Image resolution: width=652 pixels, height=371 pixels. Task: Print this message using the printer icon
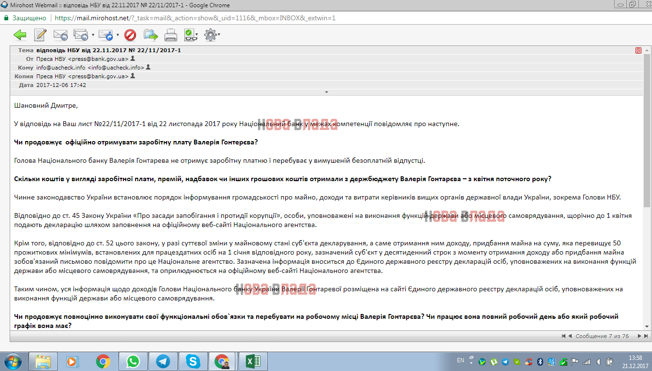[x=171, y=35]
